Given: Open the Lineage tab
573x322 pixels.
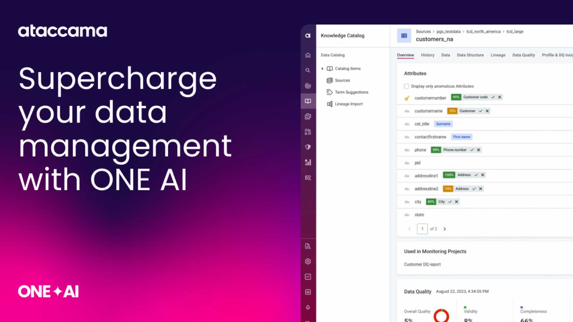Looking at the screenshot, I should pos(498,55).
